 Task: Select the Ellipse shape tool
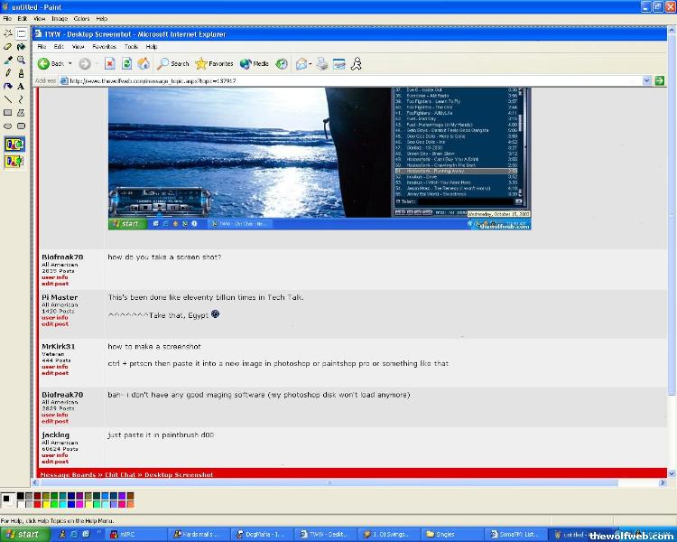point(8,126)
